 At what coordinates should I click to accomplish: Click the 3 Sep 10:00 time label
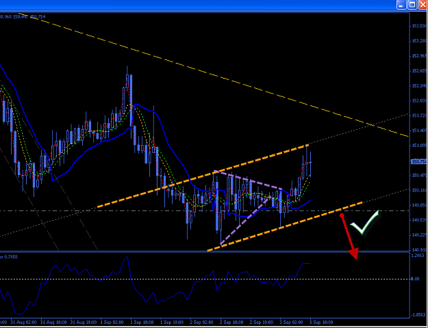(321, 323)
